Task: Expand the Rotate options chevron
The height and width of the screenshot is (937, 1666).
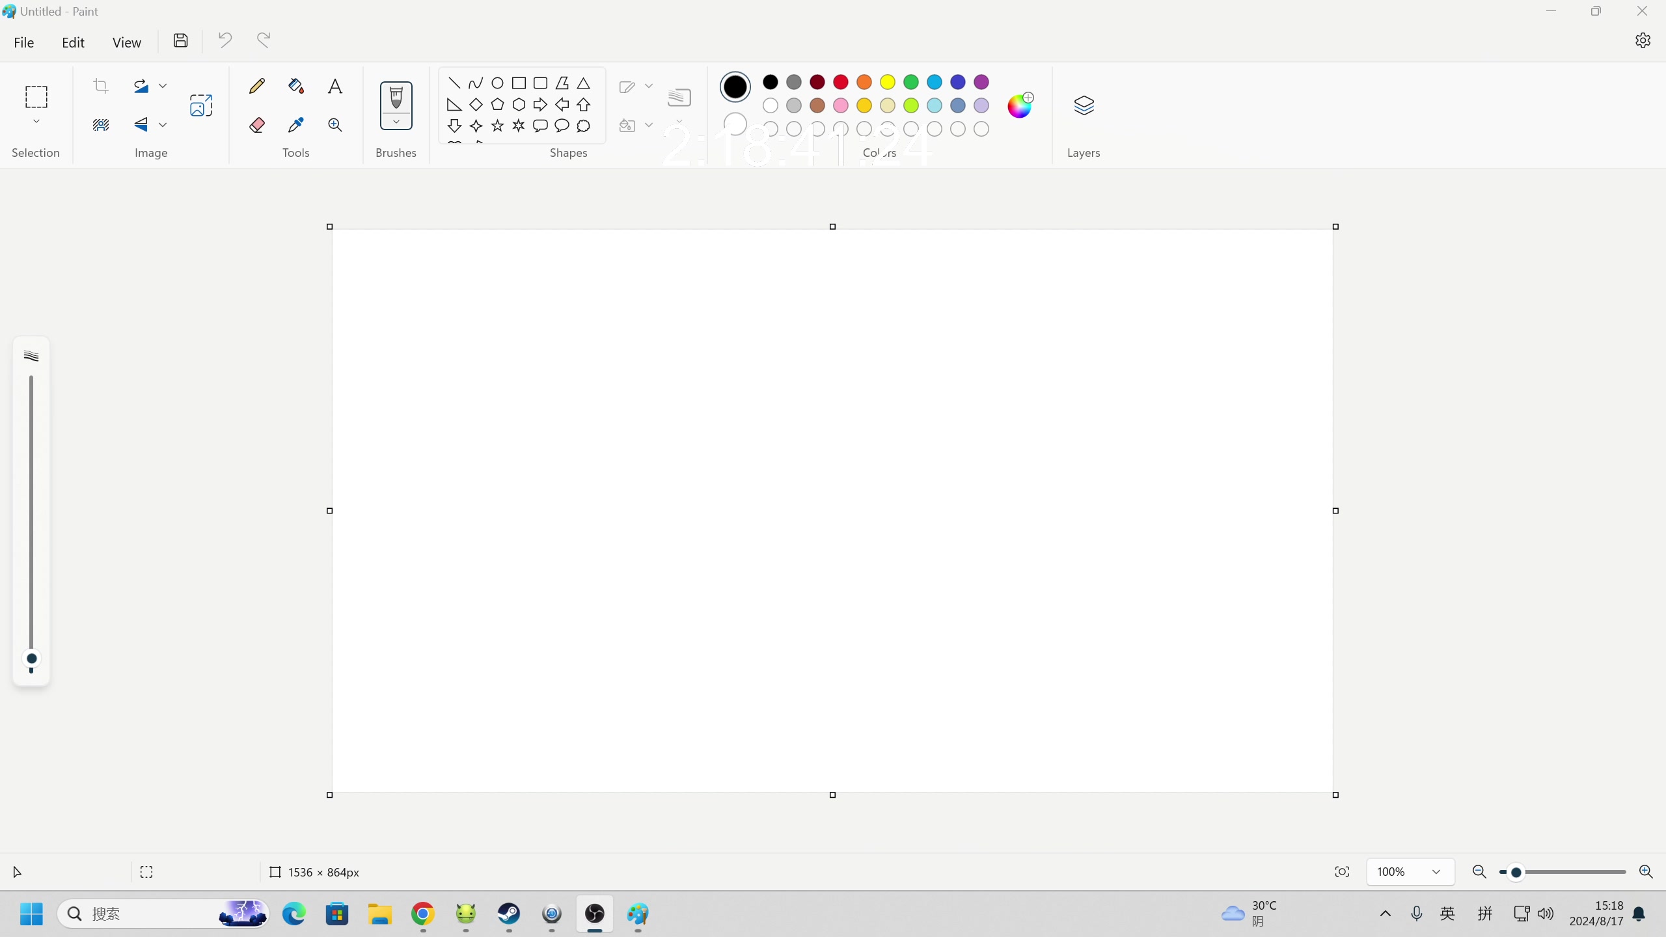Action: 163,86
